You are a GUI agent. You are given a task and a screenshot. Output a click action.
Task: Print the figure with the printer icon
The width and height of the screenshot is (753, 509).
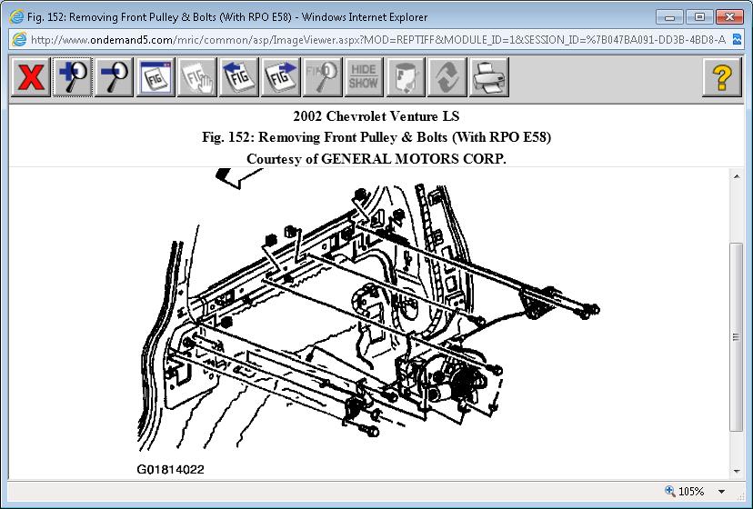coord(489,77)
